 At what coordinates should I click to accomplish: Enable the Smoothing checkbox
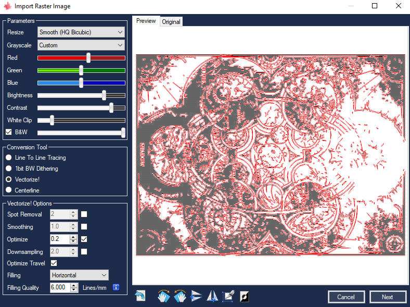(x=84, y=226)
